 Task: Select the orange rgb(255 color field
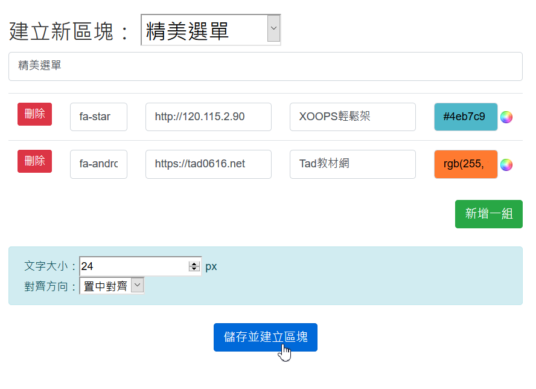tap(465, 164)
